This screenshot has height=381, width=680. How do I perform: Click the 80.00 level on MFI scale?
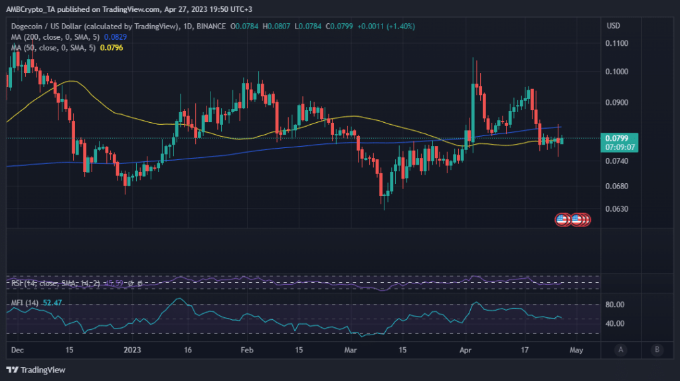coord(616,305)
